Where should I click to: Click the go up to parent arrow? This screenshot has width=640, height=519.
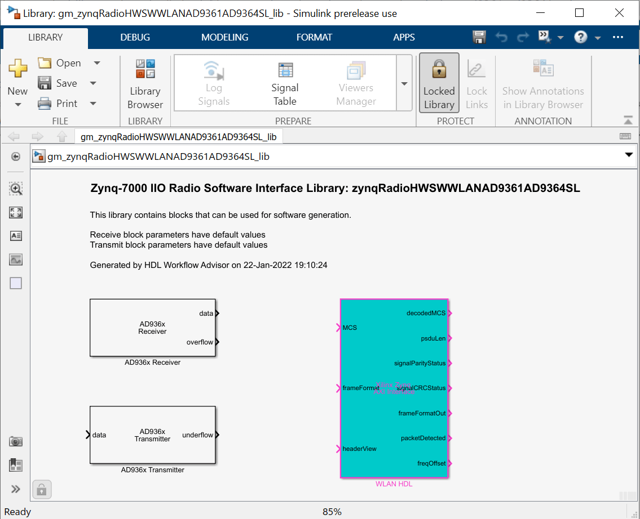(61, 136)
